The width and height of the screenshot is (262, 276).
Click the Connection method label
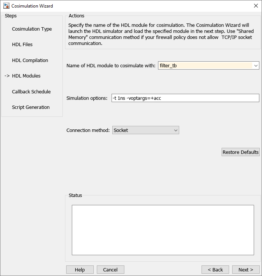point(88,130)
